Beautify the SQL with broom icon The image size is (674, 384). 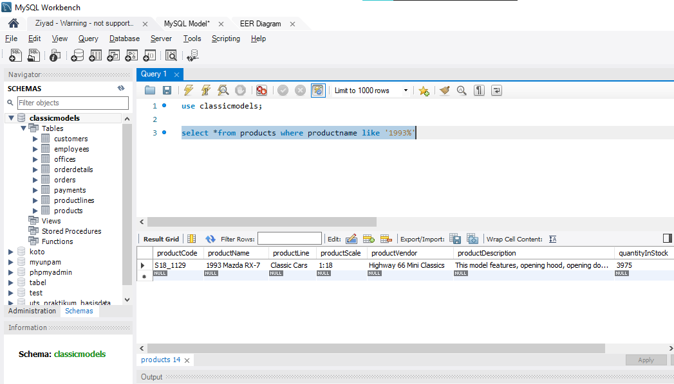pyautogui.click(x=444, y=91)
